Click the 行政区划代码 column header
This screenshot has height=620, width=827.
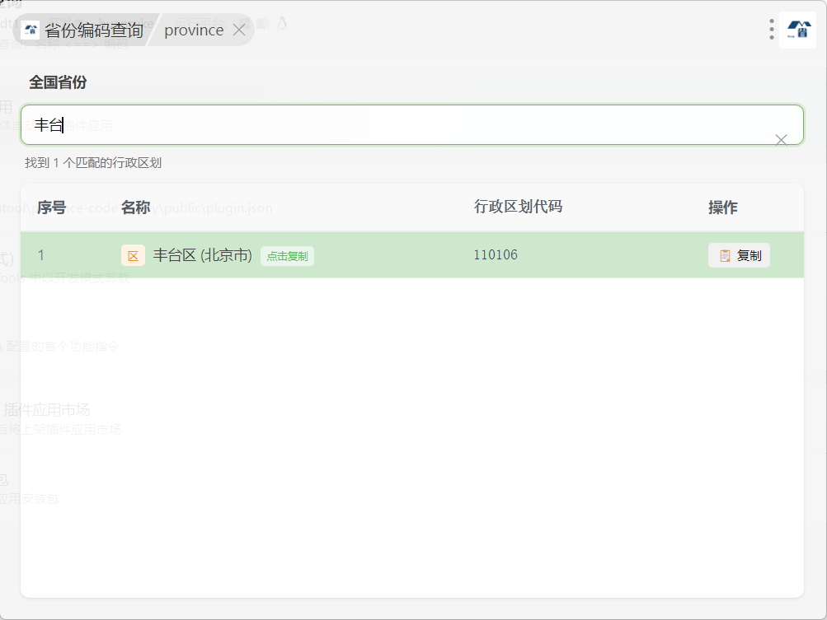click(x=518, y=207)
